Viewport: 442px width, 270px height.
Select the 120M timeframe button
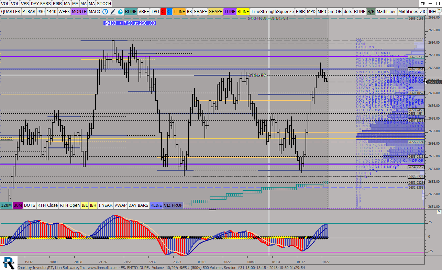click(7, 205)
